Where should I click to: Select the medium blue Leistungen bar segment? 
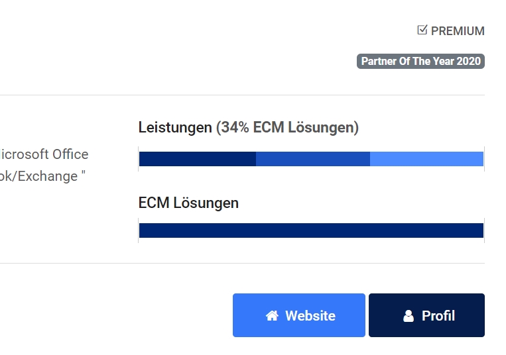pyautogui.click(x=313, y=159)
